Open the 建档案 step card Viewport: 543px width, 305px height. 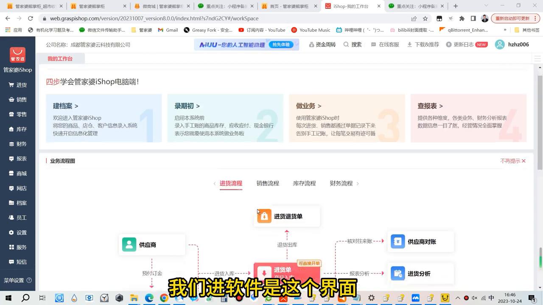[x=104, y=118]
